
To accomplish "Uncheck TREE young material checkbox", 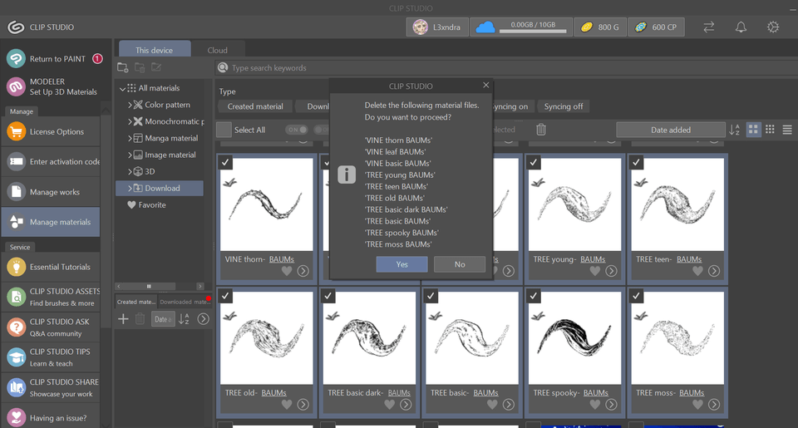I will pyautogui.click(x=534, y=162).
